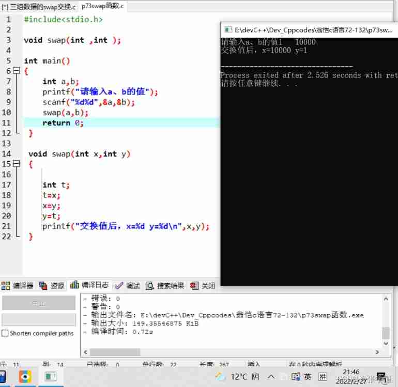Show the 搜索结果 search results tab
The width and height of the screenshot is (398, 387).
point(165,286)
